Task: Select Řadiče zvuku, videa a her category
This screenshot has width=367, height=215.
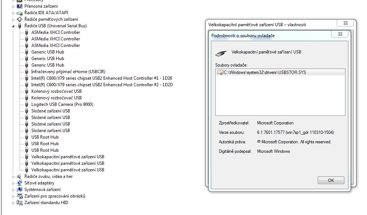Action: tap(49, 176)
